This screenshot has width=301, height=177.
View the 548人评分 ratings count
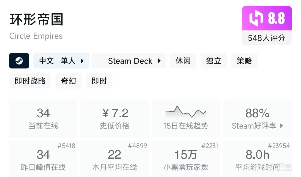pyautogui.click(x=266, y=38)
